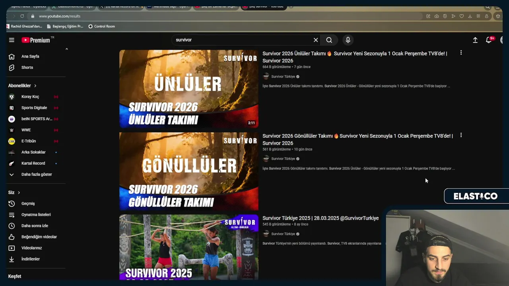Open browser edit/pencil toolbar icon
This screenshot has height=286, width=509.
coord(428,16)
